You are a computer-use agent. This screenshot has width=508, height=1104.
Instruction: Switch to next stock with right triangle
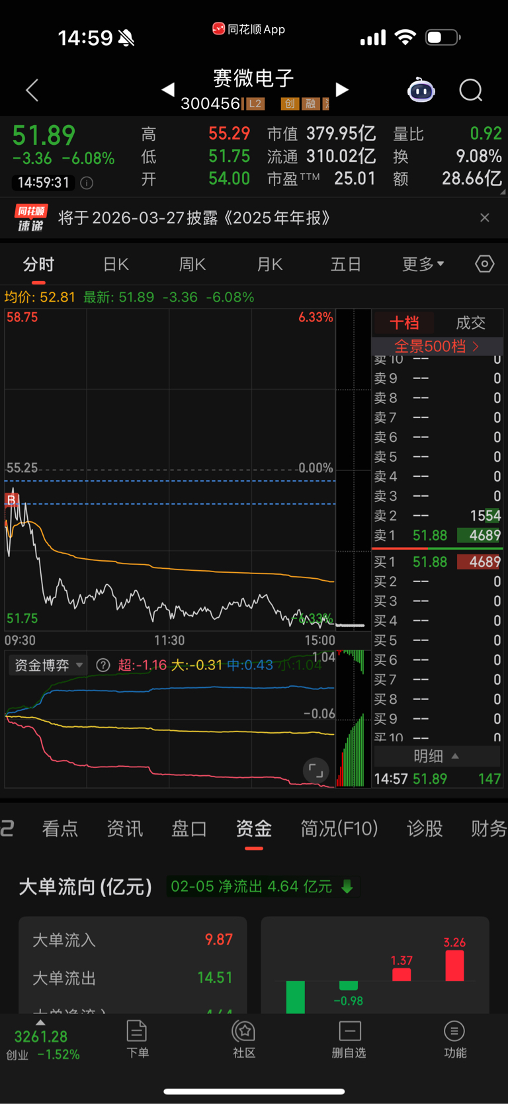[342, 89]
